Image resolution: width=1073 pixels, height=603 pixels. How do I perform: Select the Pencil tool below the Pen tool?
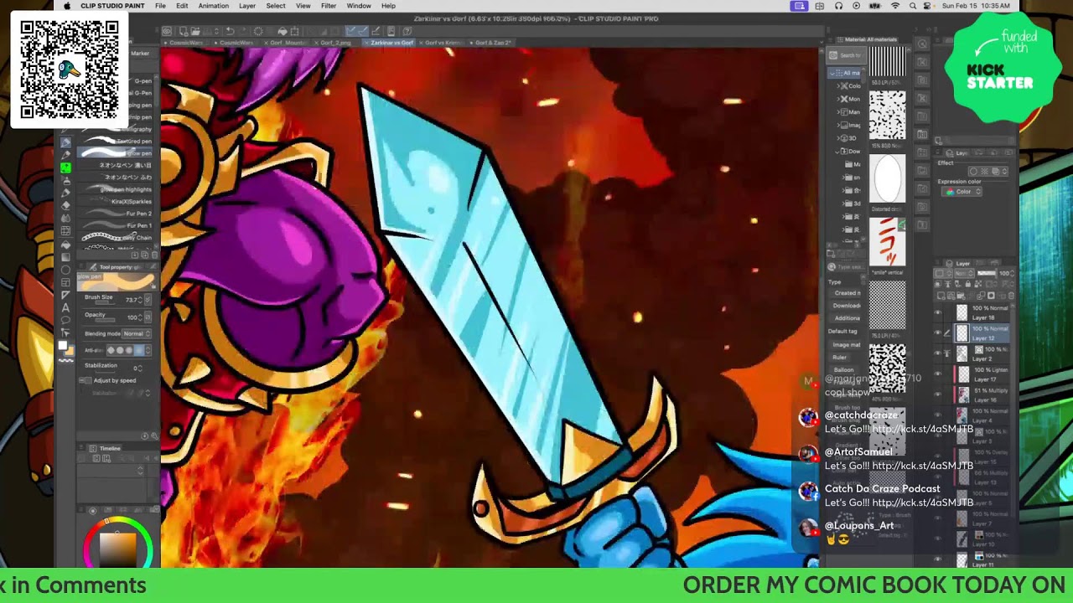tap(66, 155)
